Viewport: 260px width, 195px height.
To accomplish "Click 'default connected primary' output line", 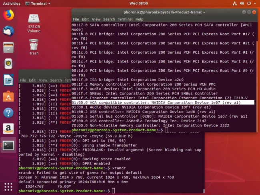I will pyautogui.click(x=73, y=182).
